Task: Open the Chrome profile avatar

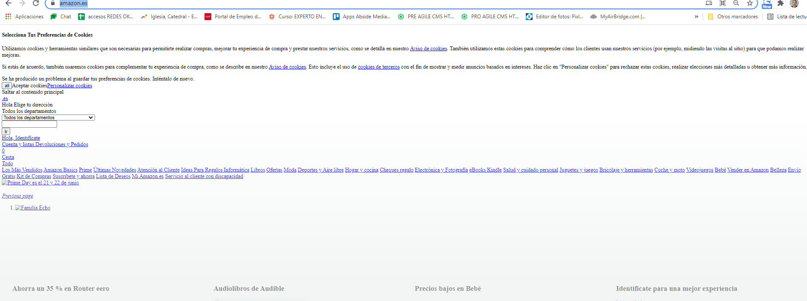Action: 794,3
